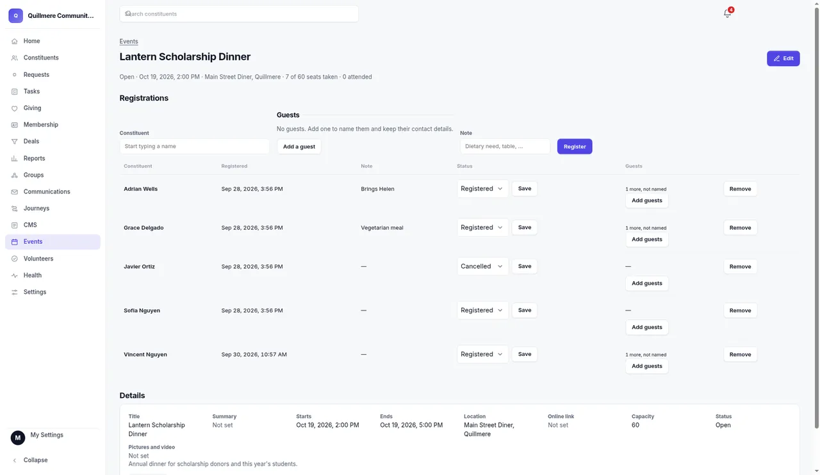Click the purple Register button

click(x=575, y=147)
